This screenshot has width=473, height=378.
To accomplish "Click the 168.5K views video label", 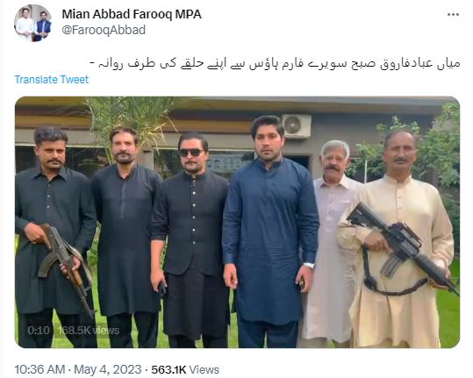I will 89,331.
